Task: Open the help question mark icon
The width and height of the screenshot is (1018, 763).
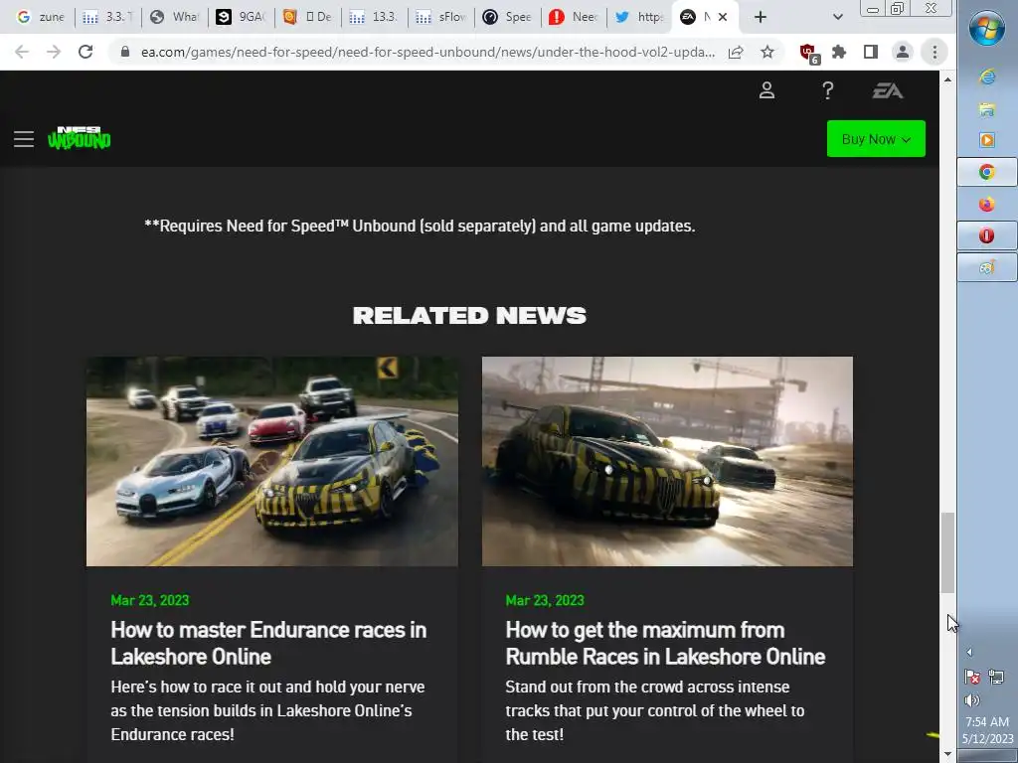Action: point(827,90)
